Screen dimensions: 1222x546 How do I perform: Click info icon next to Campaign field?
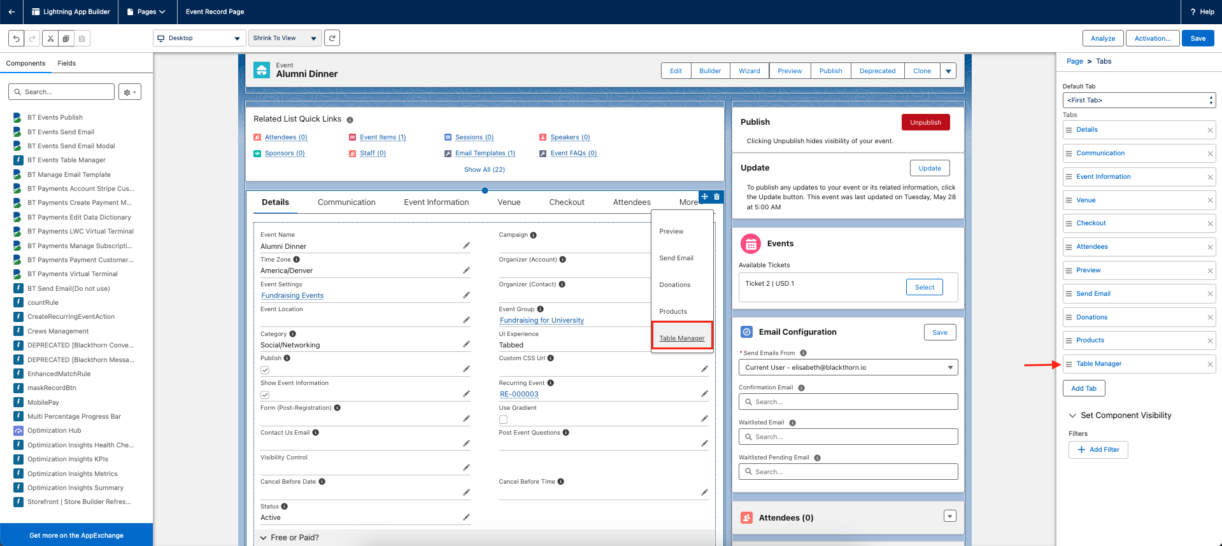(x=534, y=235)
